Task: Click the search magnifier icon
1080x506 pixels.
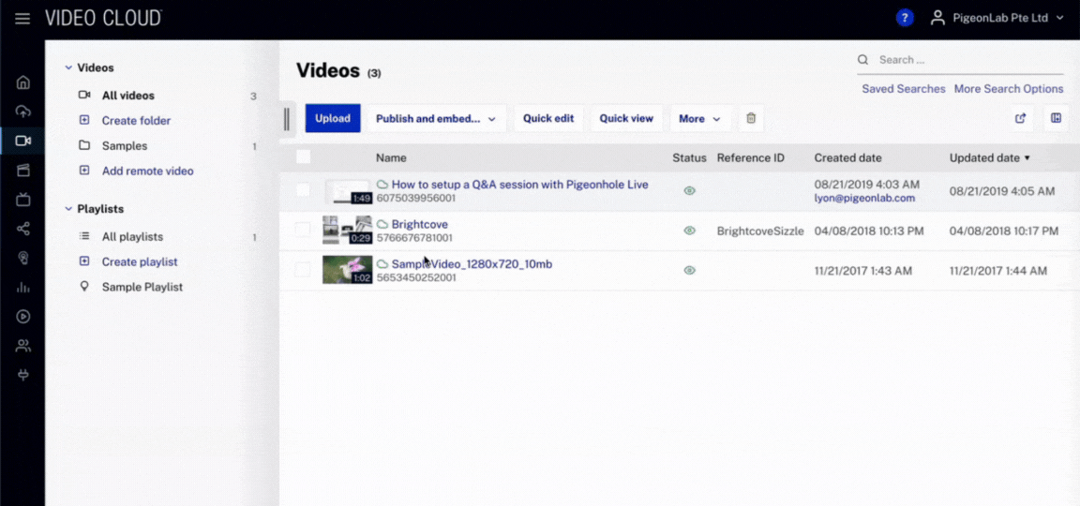Action: (862, 60)
